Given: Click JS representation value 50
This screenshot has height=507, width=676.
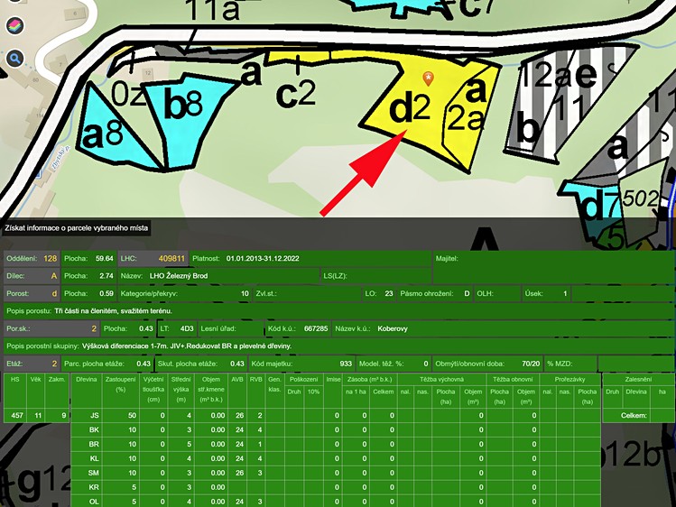Looking at the screenshot, I should (132, 416).
